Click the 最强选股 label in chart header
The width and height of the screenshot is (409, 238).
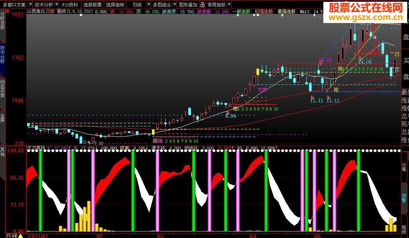287,11
